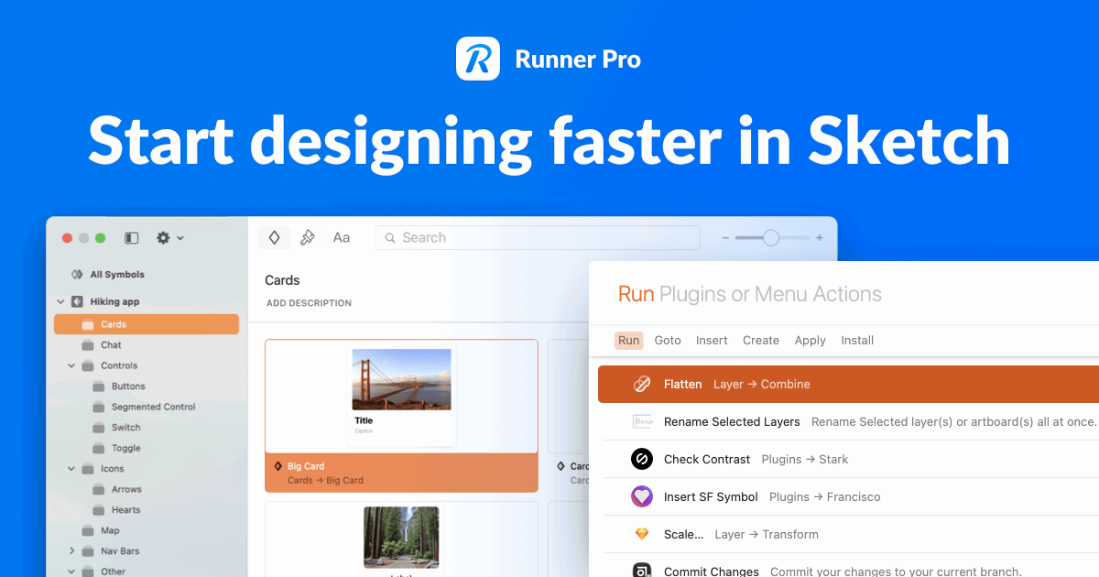1099x577 pixels.
Task: Select the layer styles brush icon
Action: (x=308, y=237)
